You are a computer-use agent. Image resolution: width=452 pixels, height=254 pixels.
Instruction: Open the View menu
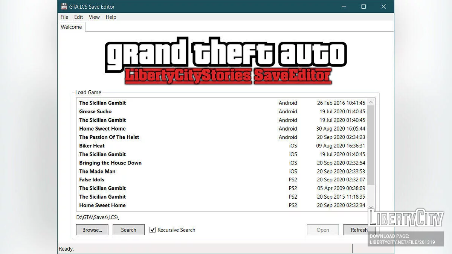point(94,17)
